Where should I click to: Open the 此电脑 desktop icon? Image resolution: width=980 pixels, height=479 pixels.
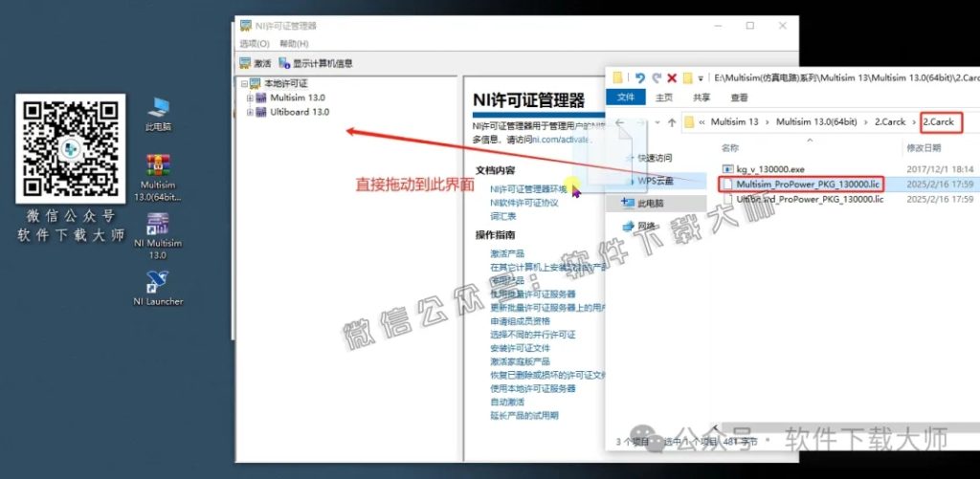pyautogui.click(x=158, y=114)
